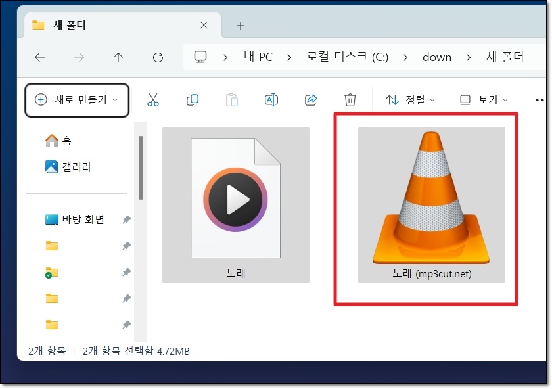The image size is (552, 389).
Task: Go back with the left arrow
Action: (40, 57)
